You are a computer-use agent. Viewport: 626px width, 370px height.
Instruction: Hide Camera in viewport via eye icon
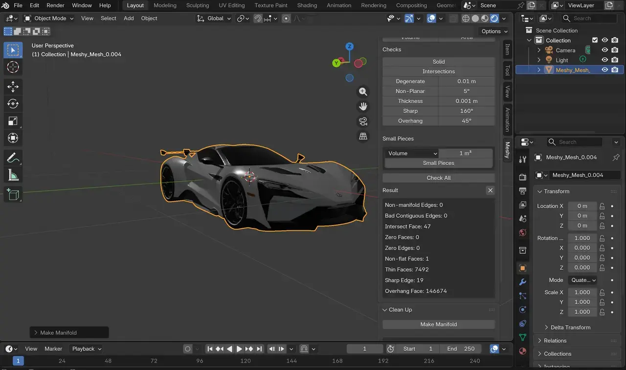pos(604,50)
